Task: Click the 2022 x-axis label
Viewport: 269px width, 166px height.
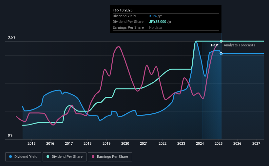Action: click(x=163, y=143)
